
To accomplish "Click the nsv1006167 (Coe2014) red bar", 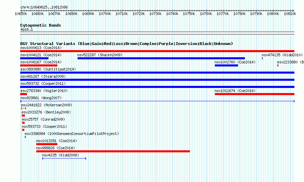I will coord(39,65).
